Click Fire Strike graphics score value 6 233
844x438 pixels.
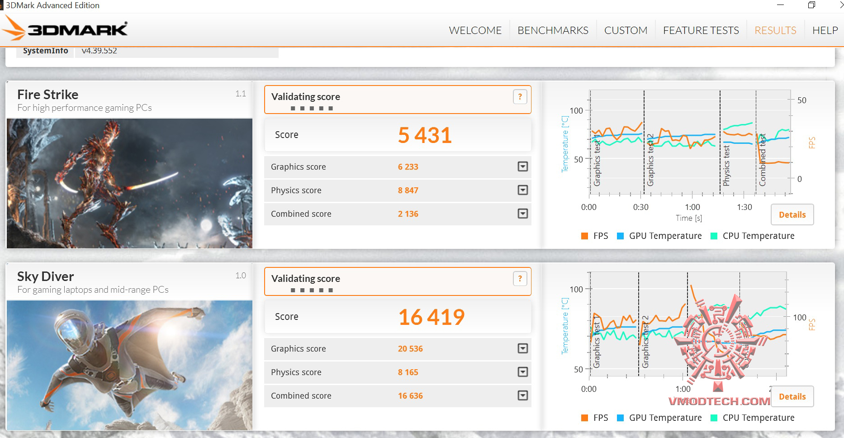[x=408, y=167]
